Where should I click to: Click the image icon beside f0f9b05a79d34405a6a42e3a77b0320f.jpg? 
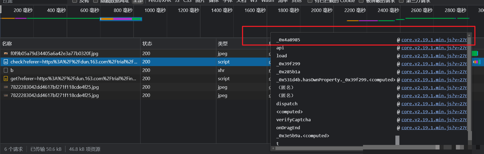click(6, 54)
